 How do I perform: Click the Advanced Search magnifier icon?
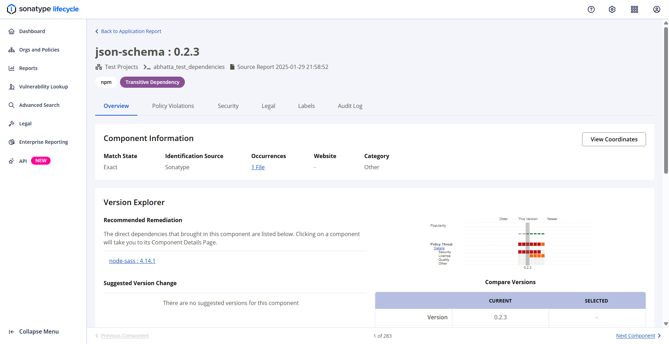point(12,105)
